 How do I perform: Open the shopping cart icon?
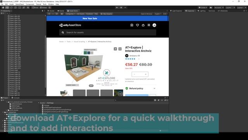(143, 25)
